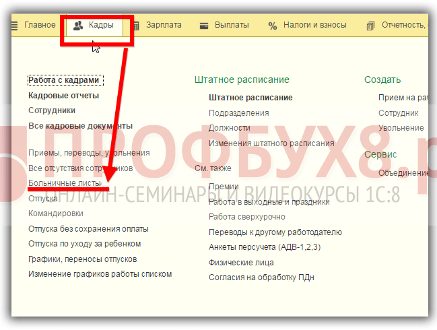
Task: Open Работа в выходные и праздники
Action: (x=269, y=202)
